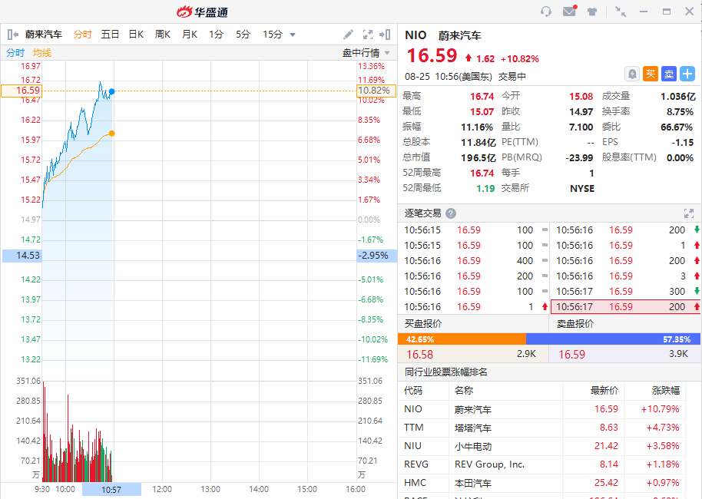702x499 pixels.
Task: Open the 盘中行情 session dropdown
Action: pyautogui.click(x=366, y=53)
